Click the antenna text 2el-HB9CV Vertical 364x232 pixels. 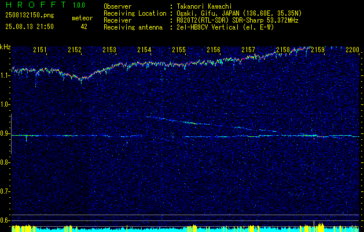click(208, 27)
